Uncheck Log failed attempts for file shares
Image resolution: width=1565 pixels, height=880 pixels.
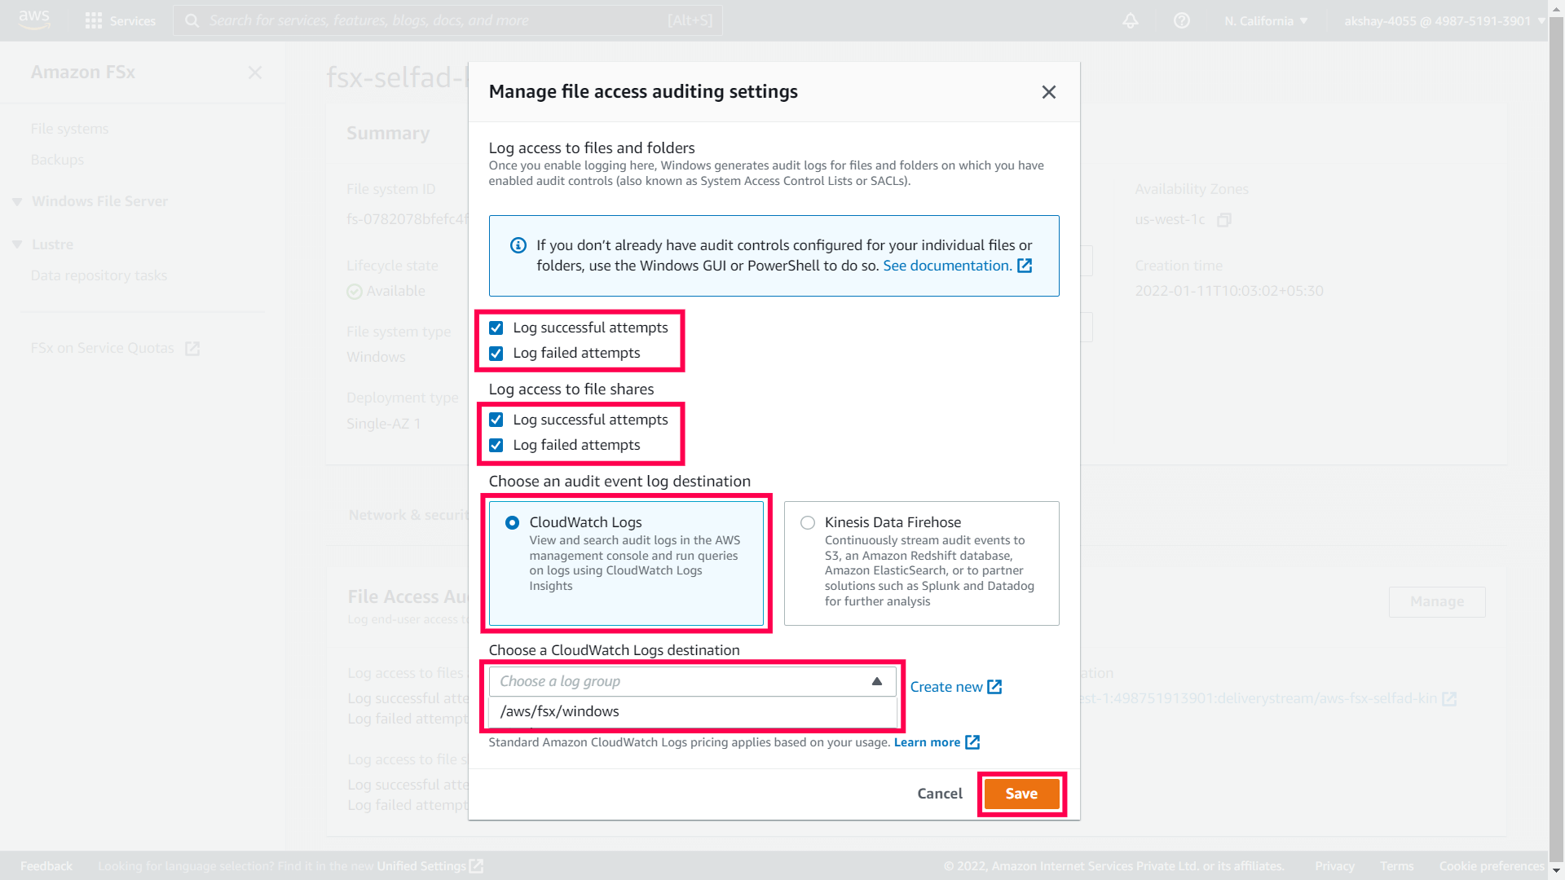[496, 445]
